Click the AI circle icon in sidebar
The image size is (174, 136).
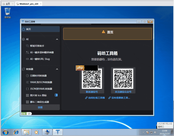23,39
